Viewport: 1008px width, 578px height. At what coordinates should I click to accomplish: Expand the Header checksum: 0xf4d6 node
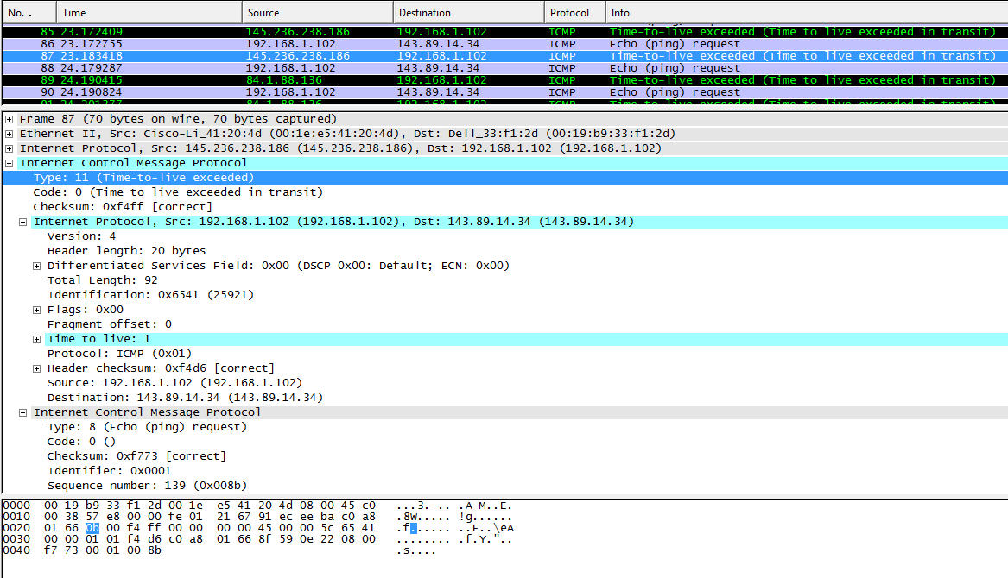pyautogui.click(x=36, y=368)
